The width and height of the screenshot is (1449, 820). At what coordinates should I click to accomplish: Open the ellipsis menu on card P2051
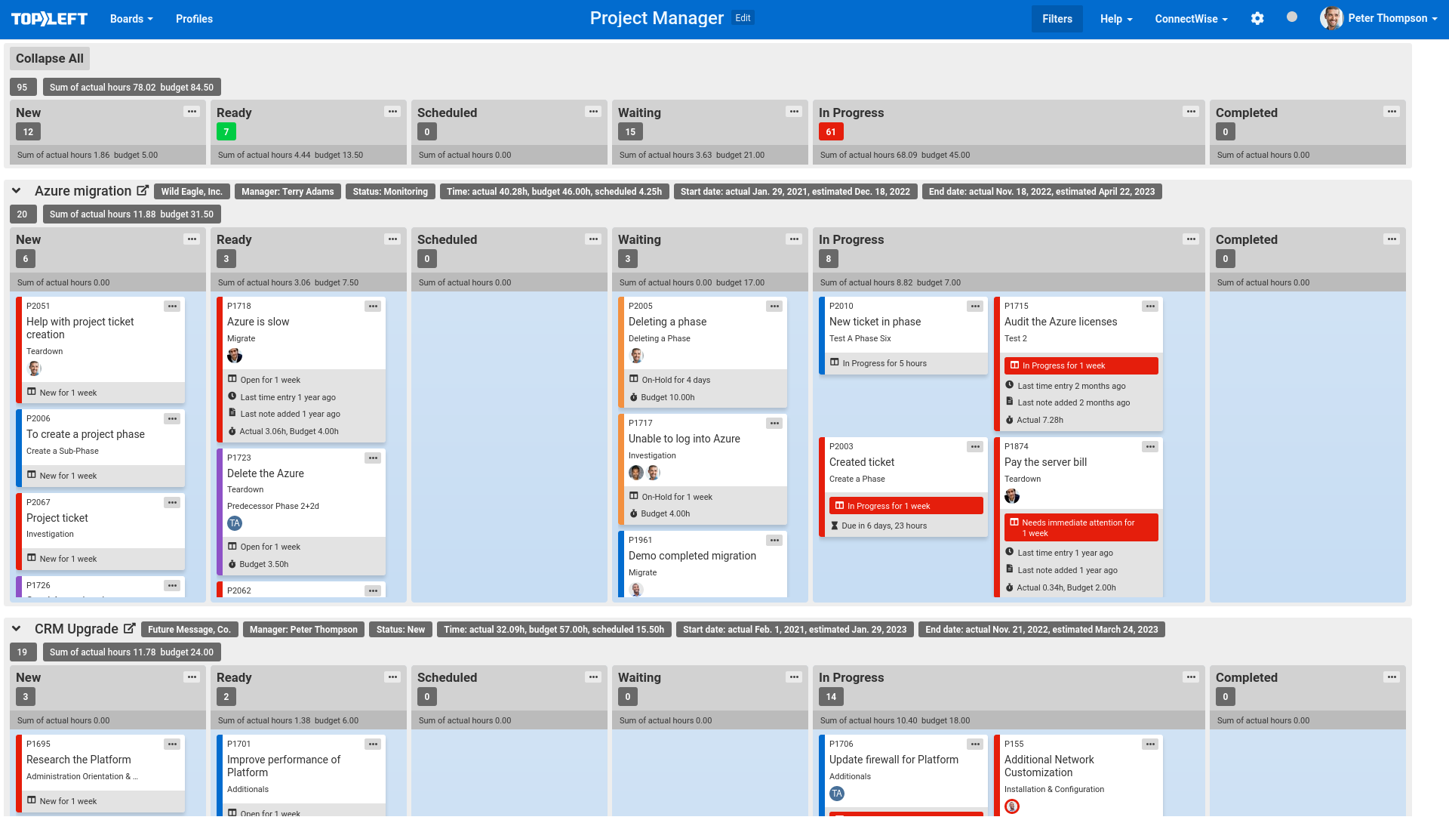tap(172, 307)
